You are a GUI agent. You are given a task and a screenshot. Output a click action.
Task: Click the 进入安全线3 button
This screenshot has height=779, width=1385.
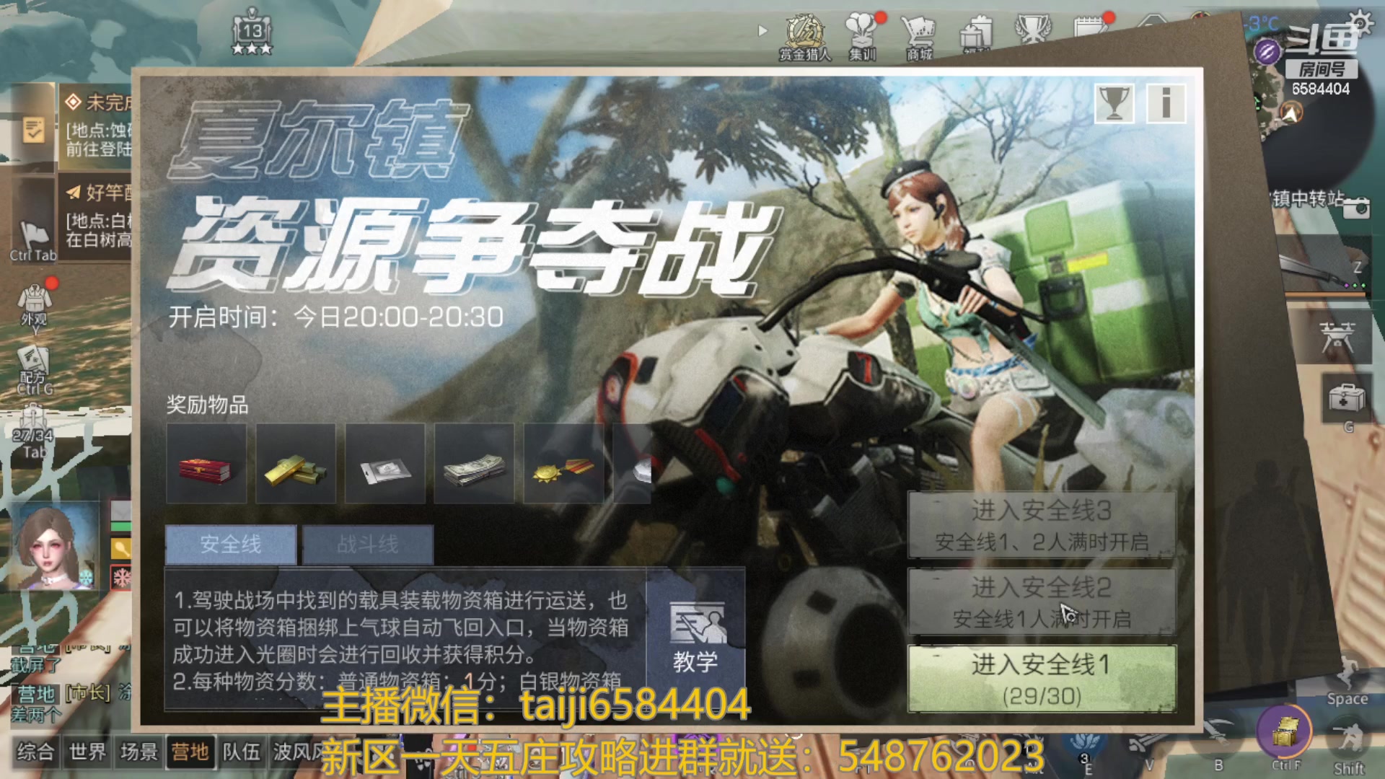click(1042, 525)
